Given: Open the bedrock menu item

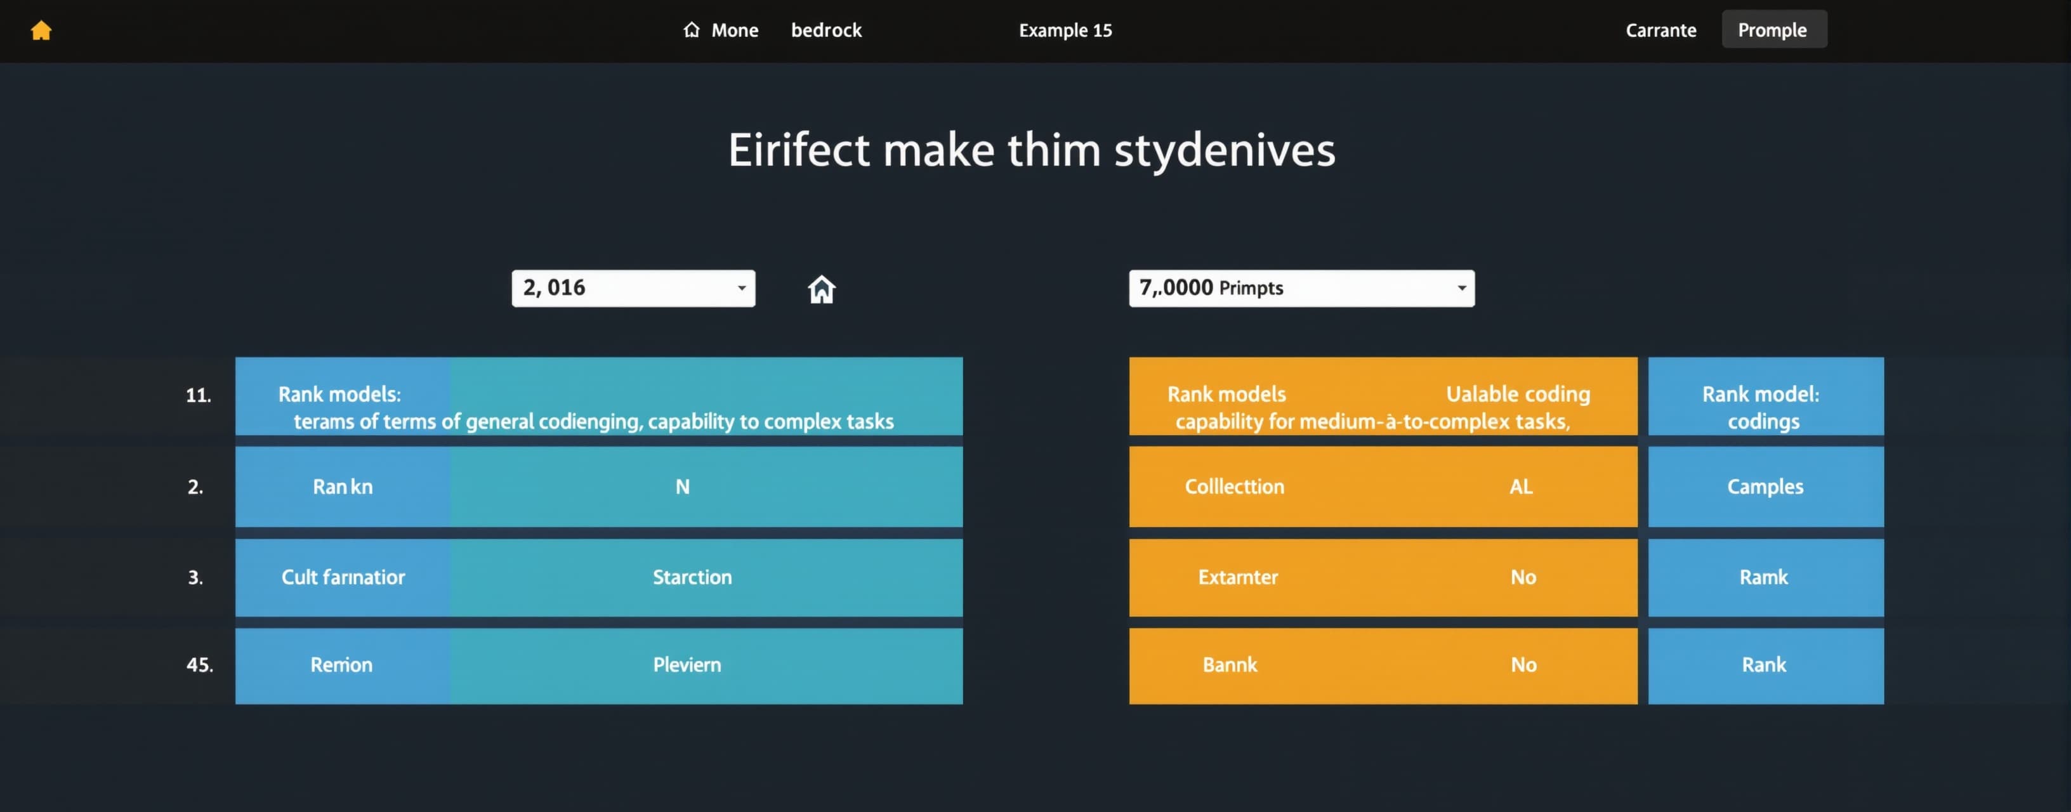Looking at the screenshot, I should click(825, 30).
